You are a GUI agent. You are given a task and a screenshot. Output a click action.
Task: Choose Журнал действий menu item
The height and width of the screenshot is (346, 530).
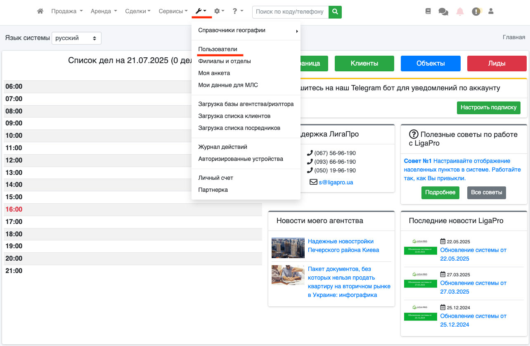point(222,147)
